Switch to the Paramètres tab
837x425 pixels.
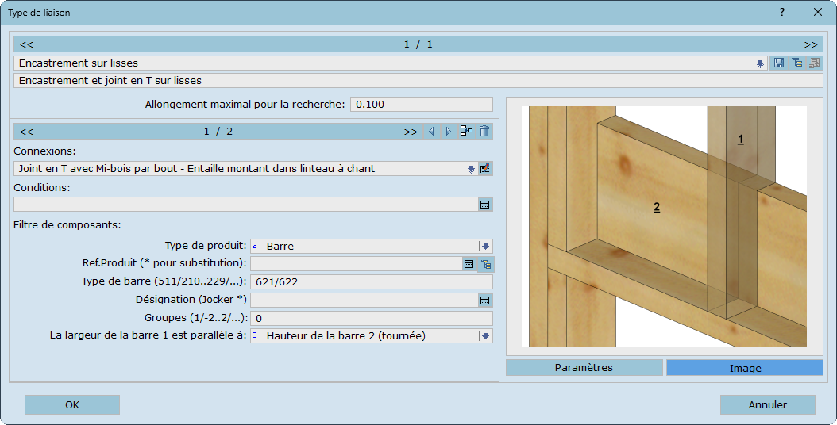click(584, 368)
